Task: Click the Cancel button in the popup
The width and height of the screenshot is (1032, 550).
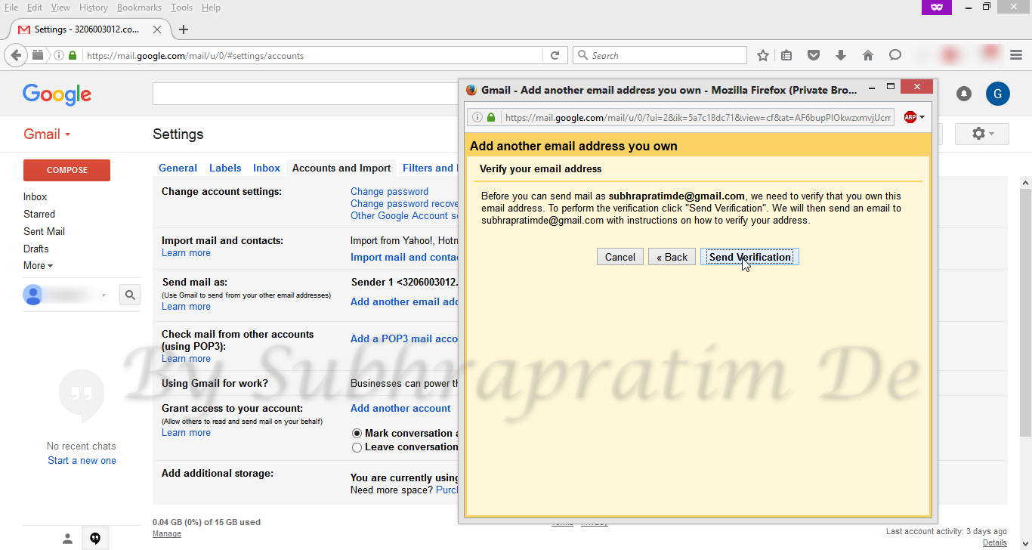Action: tap(620, 257)
